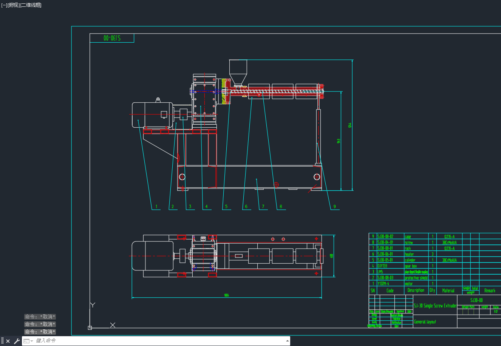Viewport: 501px width, 346px height.
Task: Select the 1804 length dimension text
Action: tap(226, 295)
